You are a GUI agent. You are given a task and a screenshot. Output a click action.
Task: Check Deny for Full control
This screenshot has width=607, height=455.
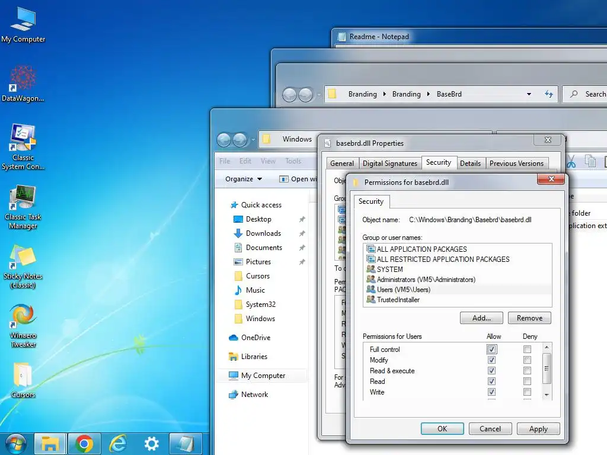527,350
